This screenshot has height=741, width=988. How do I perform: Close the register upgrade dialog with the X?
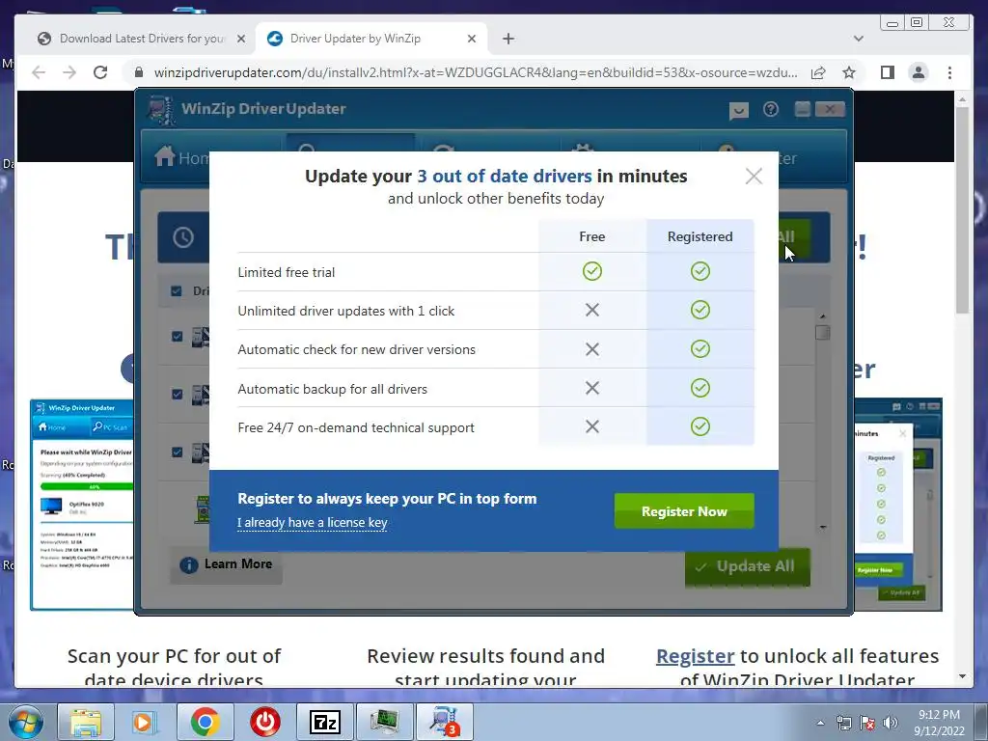754,176
